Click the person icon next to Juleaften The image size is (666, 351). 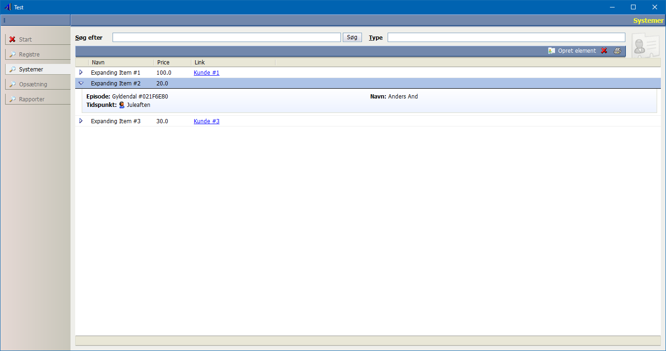click(x=122, y=105)
